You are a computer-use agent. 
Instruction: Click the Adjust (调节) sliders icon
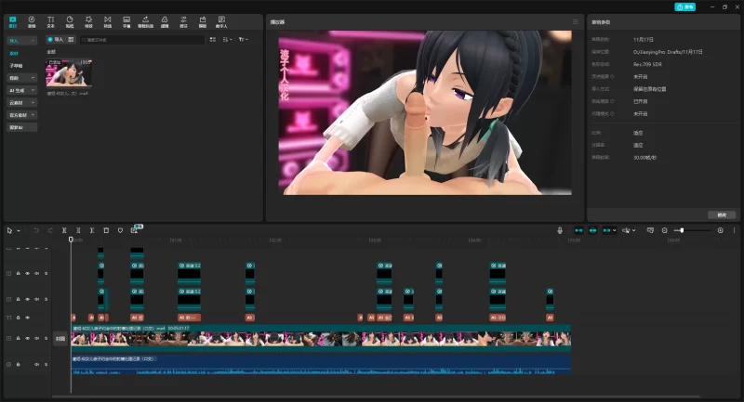point(183,20)
